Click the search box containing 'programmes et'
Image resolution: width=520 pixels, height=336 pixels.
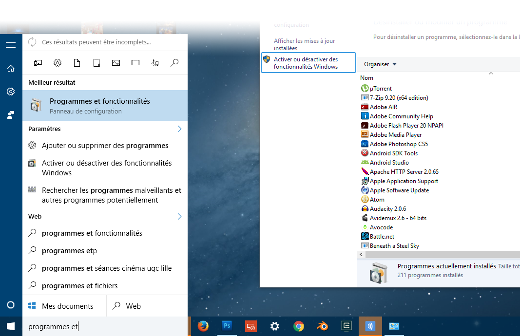(x=105, y=327)
